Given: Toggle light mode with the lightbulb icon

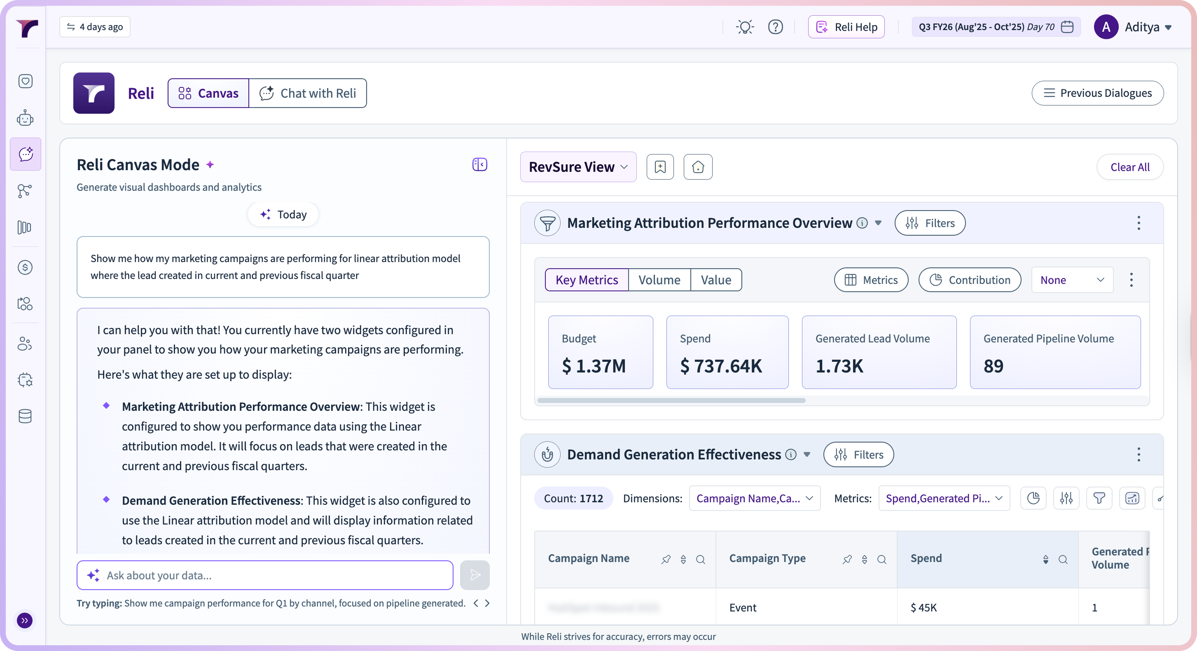Looking at the screenshot, I should tap(745, 27).
